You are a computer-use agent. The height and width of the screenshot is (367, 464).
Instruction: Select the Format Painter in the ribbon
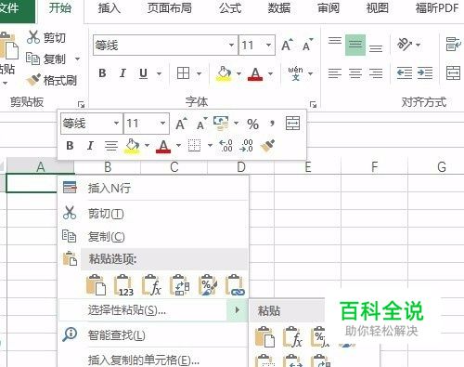point(51,80)
